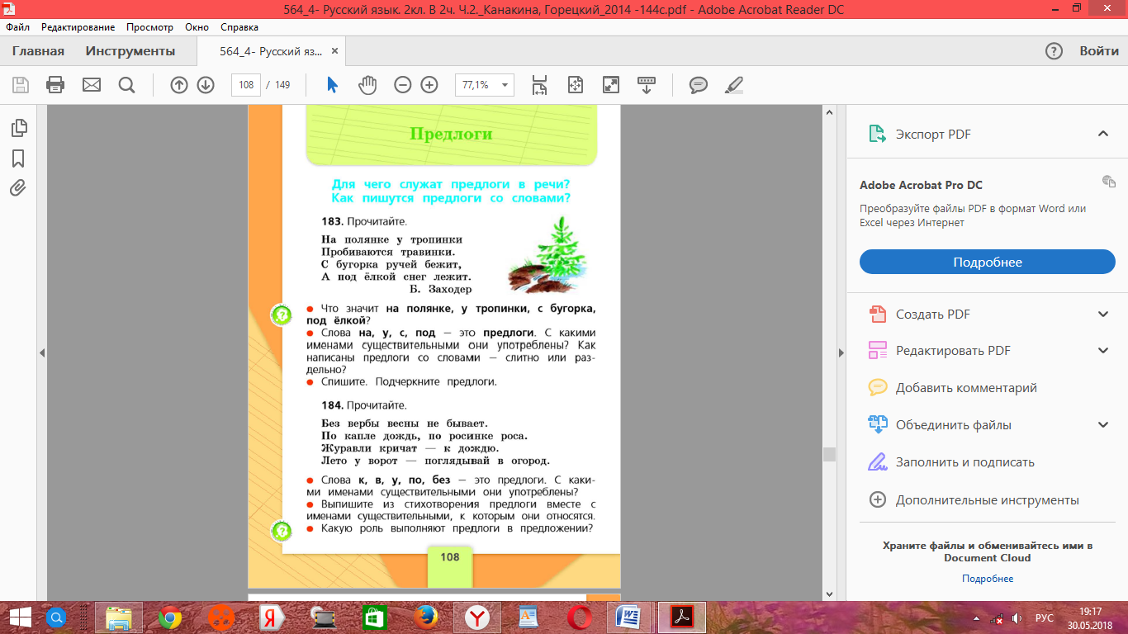Expand the Объединить файлы chevron
The width and height of the screenshot is (1128, 634).
coord(1102,425)
